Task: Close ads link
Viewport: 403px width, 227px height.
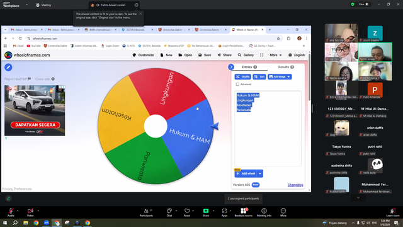Action: [45, 79]
